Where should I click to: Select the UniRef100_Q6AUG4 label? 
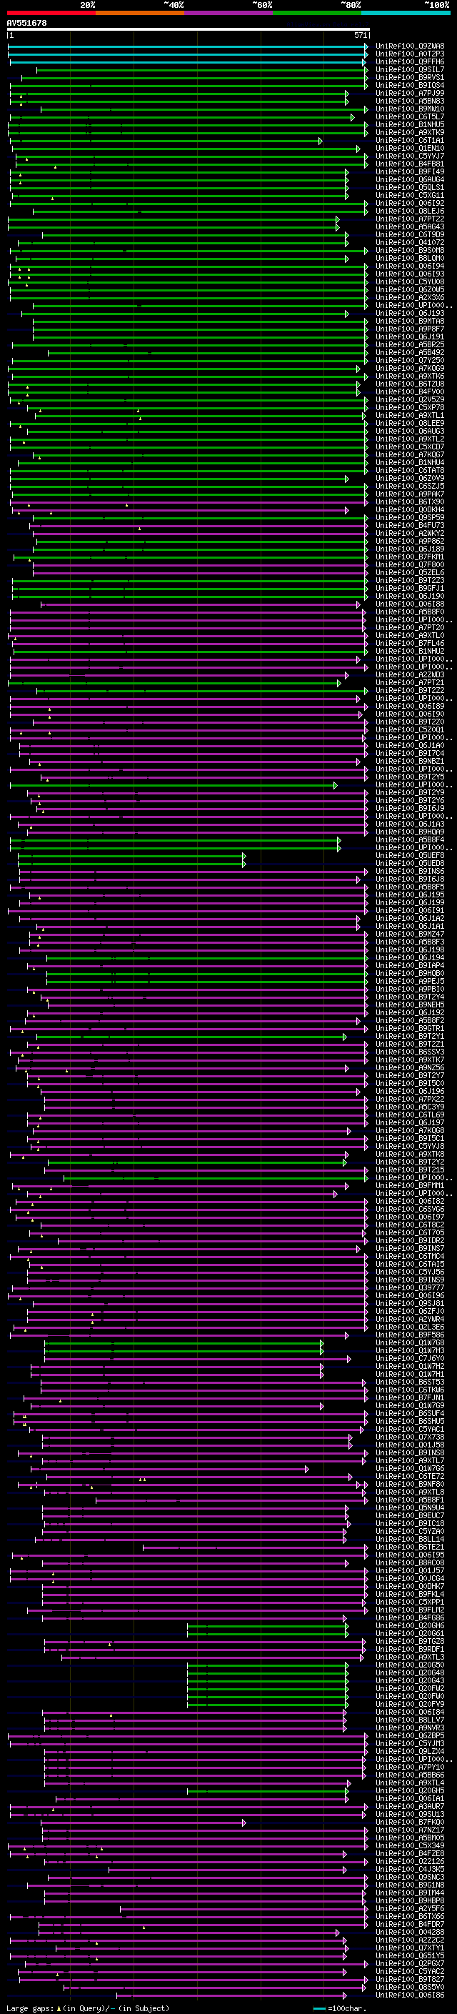(x=410, y=180)
